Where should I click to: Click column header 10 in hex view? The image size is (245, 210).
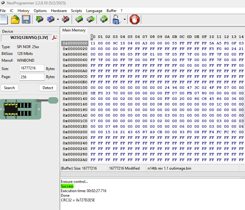pyautogui.click(x=212, y=37)
